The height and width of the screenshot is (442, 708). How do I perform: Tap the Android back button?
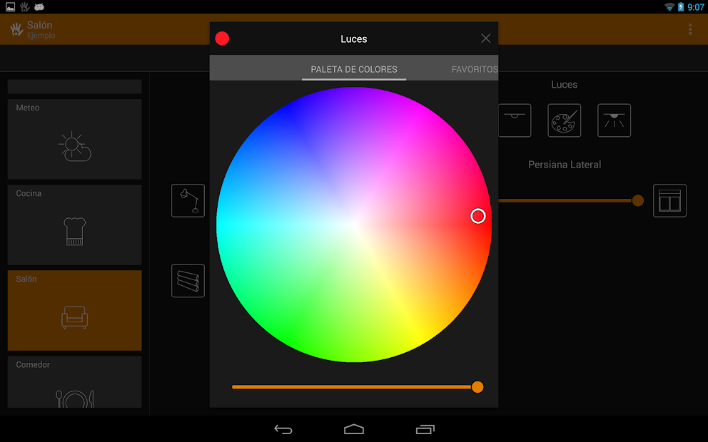point(283,429)
